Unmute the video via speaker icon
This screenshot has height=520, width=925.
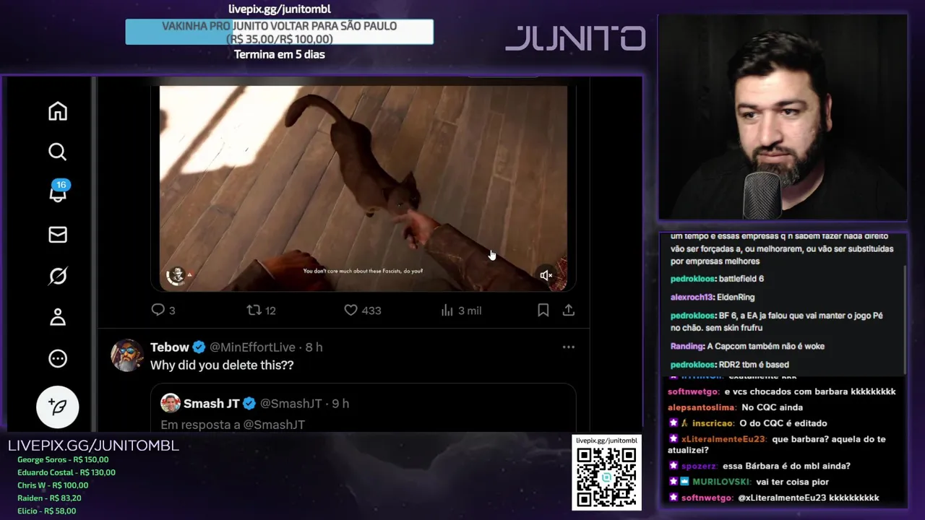click(x=546, y=275)
